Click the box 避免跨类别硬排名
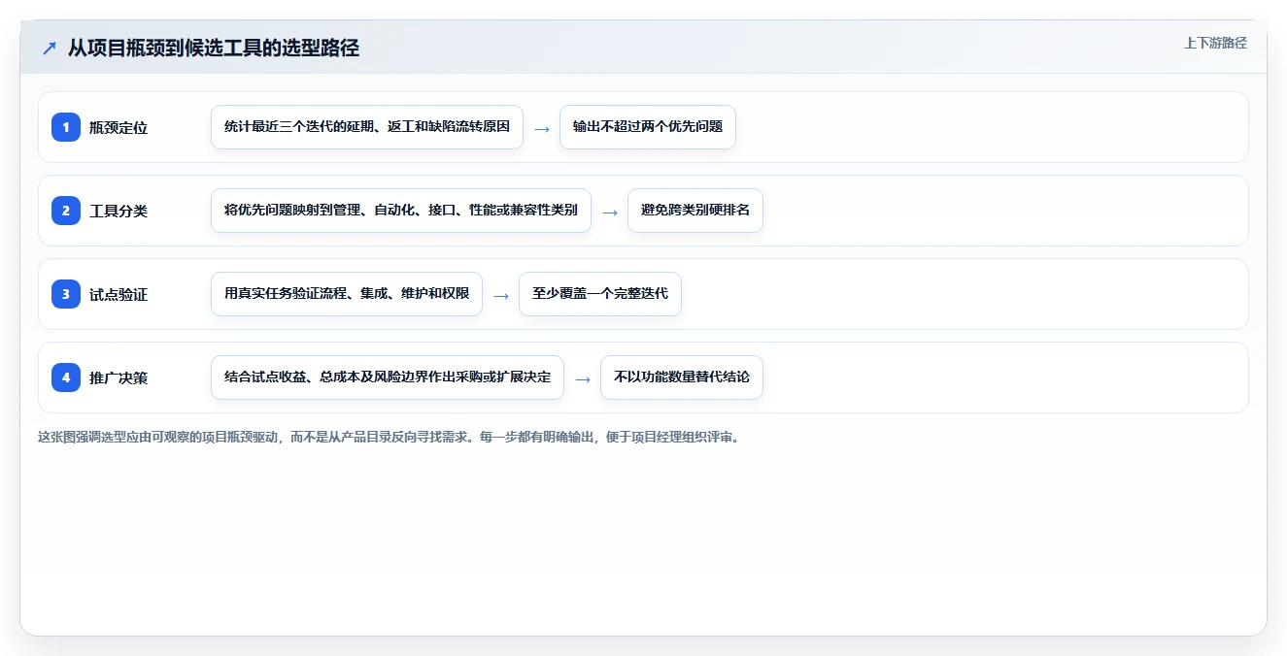Viewport: 1287px width, 656px height. pos(695,211)
